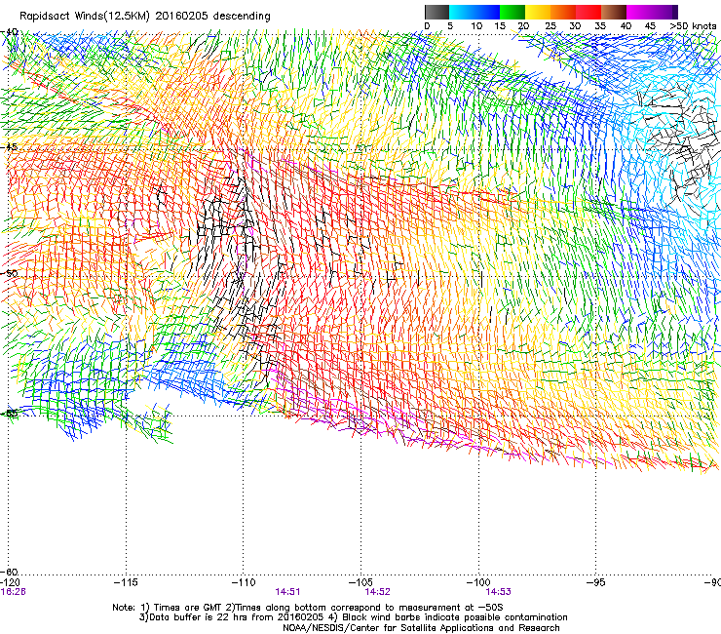Click the magenta 40-45 knots legend swatch
Screen dimensions: 721x634
click(x=639, y=12)
